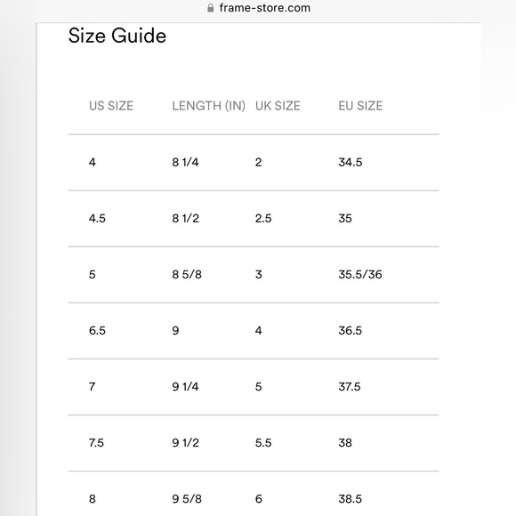
Task: Select EU size 36.5 cell
Action: tap(350, 331)
